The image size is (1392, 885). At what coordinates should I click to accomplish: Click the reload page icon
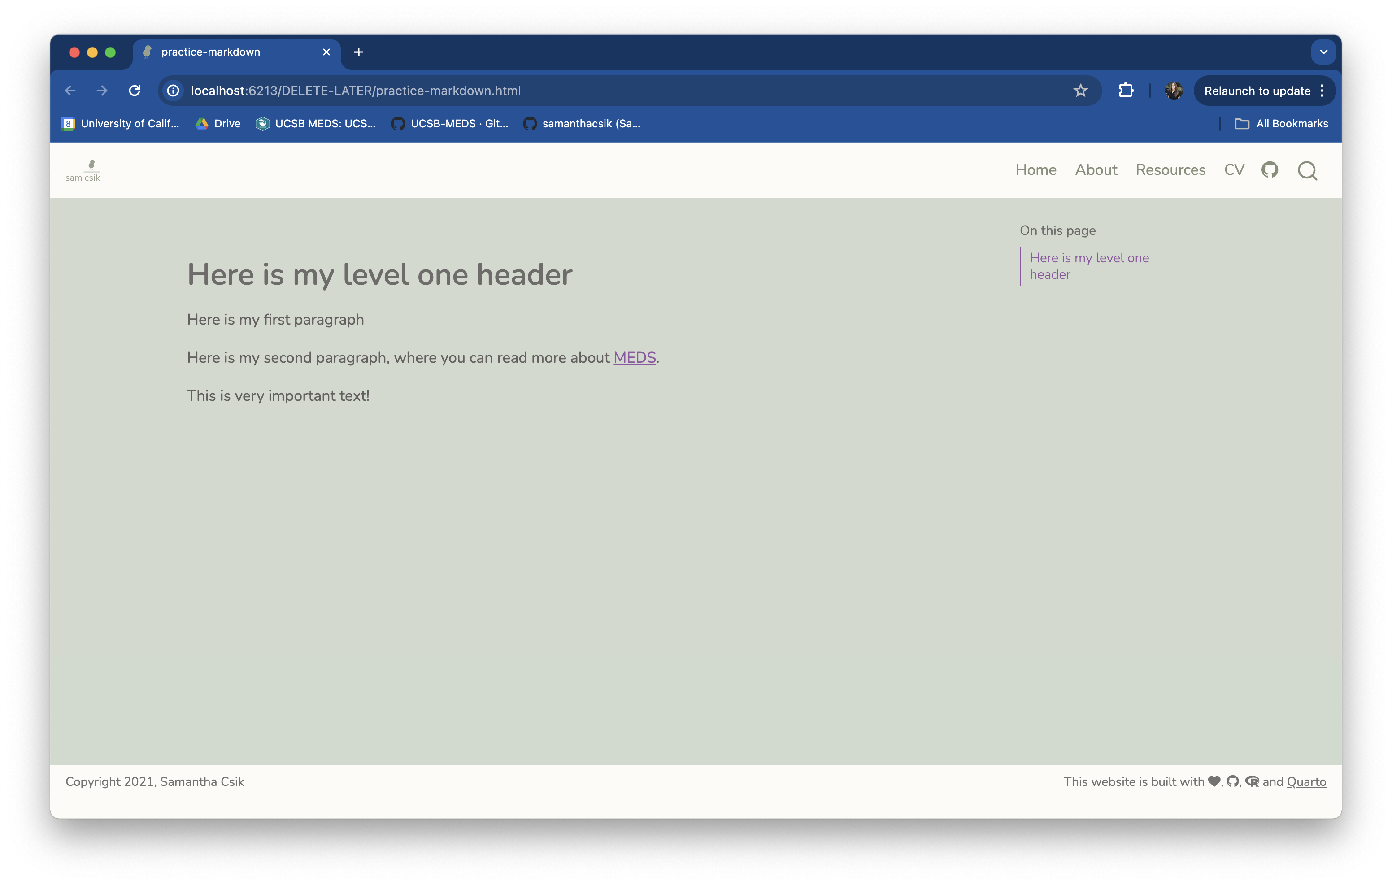point(135,91)
